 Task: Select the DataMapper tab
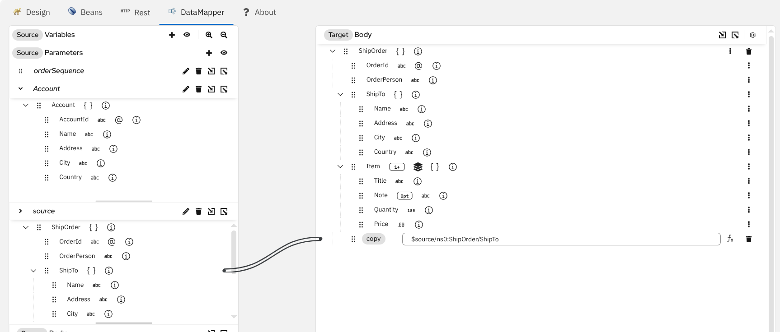coord(196,12)
